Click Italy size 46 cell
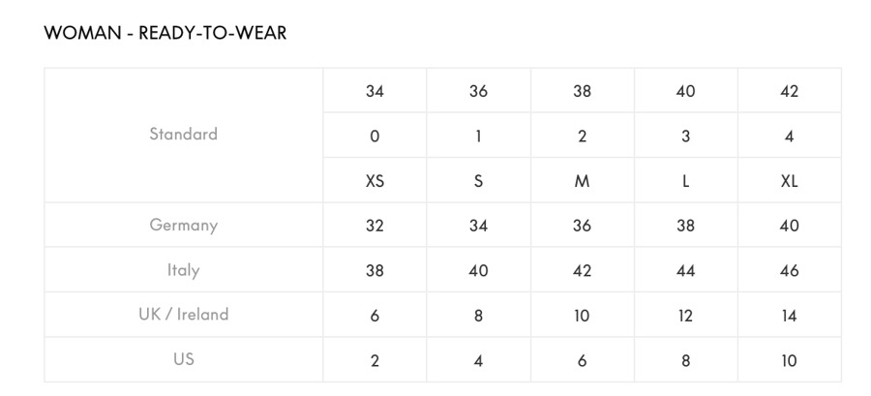Viewport: 871px width, 396px height. 789,271
